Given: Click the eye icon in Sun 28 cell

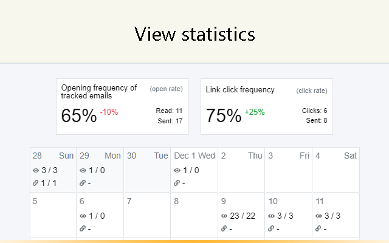Looking at the screenshot, I should (36, 170).
